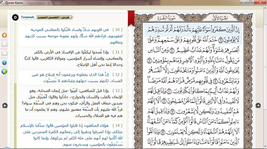Click the Terjemah label
Viewport: 267px width, 149px height.
(27, 17)
